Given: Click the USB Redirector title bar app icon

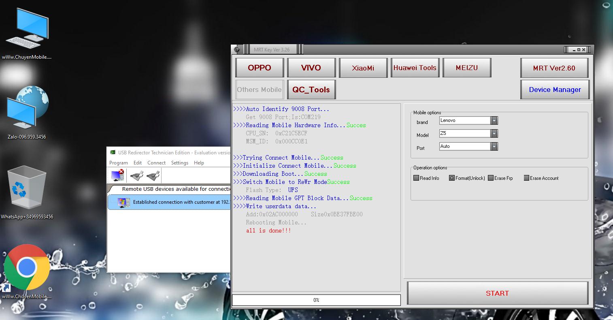Looking at the screenshot, I should 113,152.
